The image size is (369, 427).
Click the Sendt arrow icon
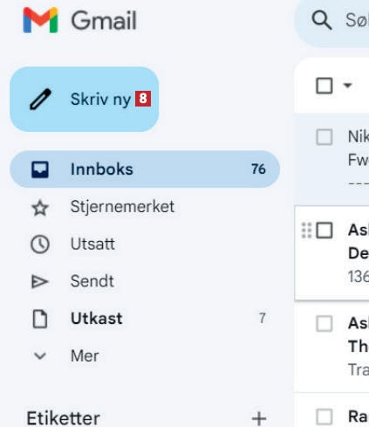39,281
